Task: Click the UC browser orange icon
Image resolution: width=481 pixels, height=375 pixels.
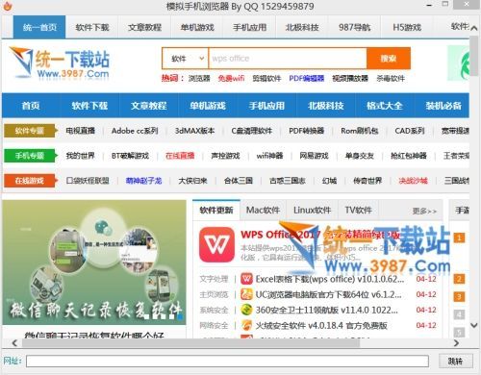Action: pos(246,294)
